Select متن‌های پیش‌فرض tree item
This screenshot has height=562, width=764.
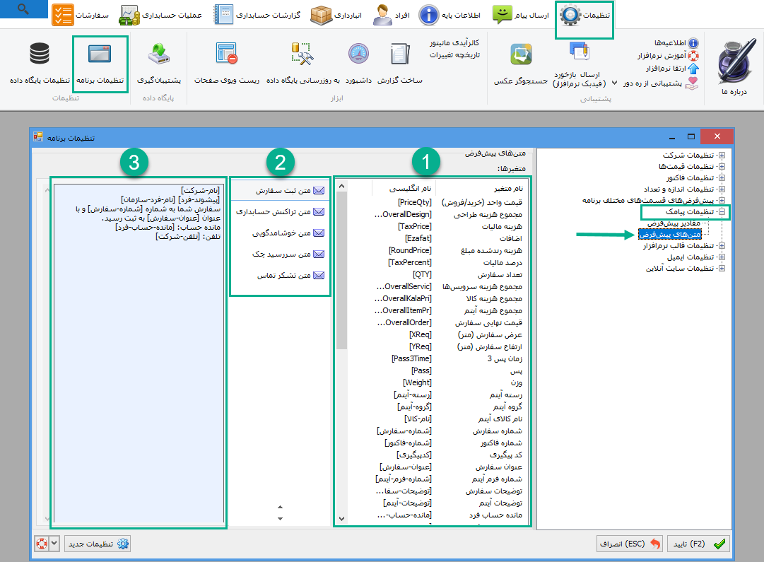coord(670,235)
